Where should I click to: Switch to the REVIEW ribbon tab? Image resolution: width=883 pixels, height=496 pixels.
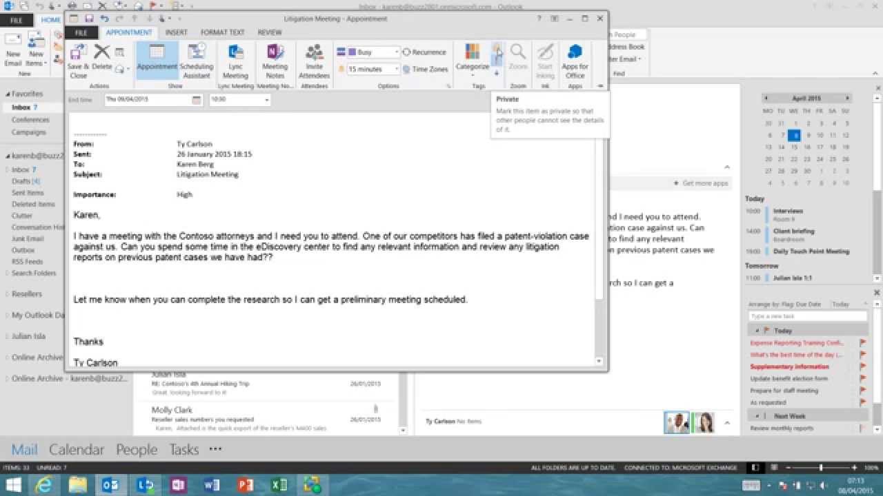[x=270, y=32]
